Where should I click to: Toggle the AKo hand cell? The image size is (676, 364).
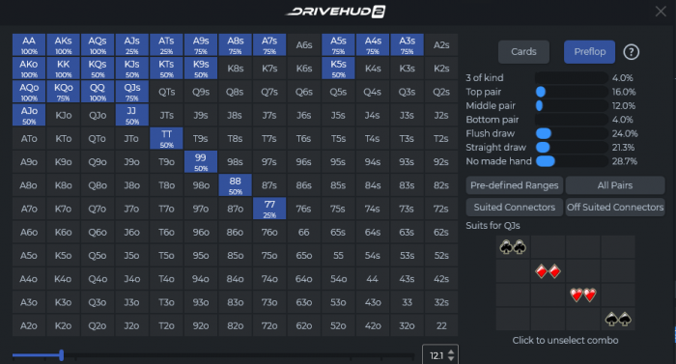[29, 69]
